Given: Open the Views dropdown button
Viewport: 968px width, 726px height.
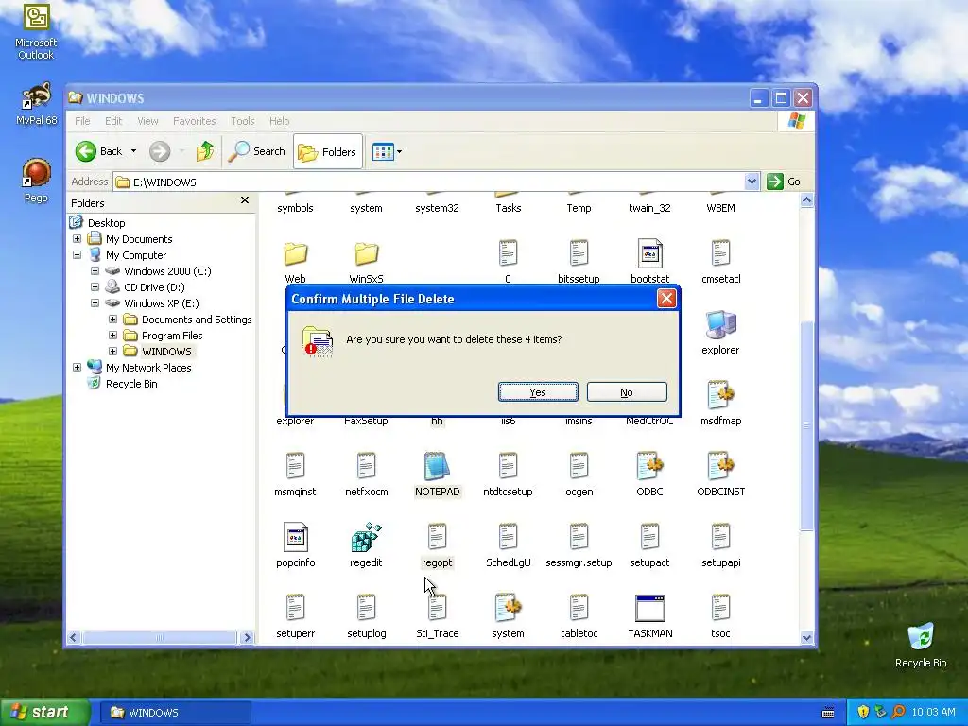Looking at the screenshot, I should pyautogui.click(x=387, y=151).
